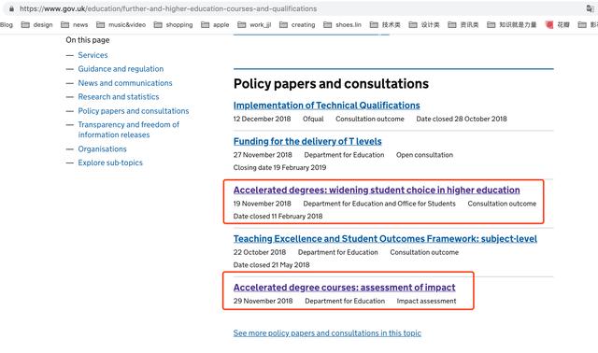Open Funding for the delivery of T levels
This screenshot has height=353, width=598.
(x=307, y=141)
